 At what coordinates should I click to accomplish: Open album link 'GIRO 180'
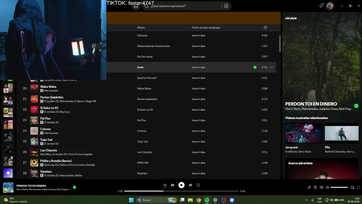pos(143,163)
